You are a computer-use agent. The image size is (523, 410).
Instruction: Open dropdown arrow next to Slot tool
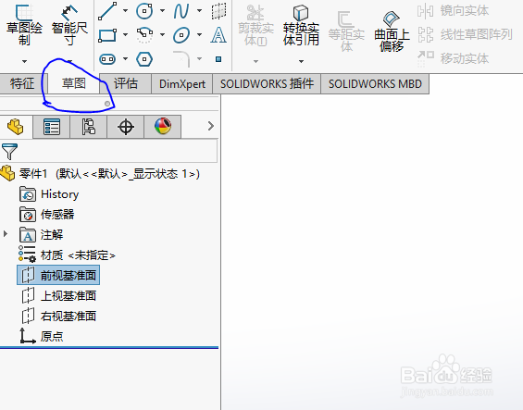(125, 58)
